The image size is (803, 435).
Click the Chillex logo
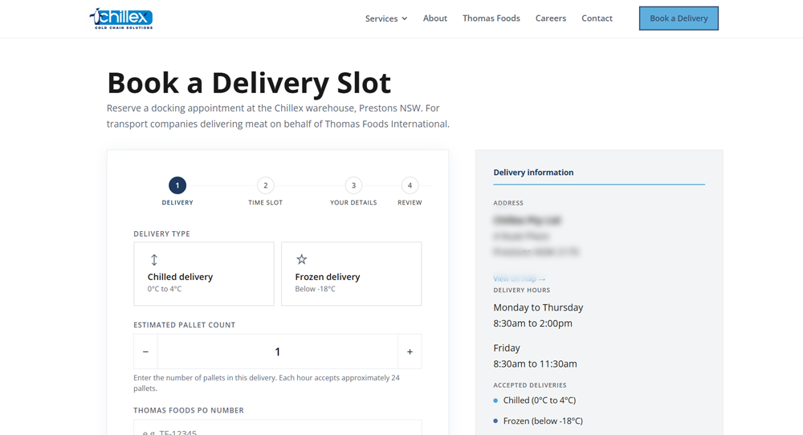(121, 18)
